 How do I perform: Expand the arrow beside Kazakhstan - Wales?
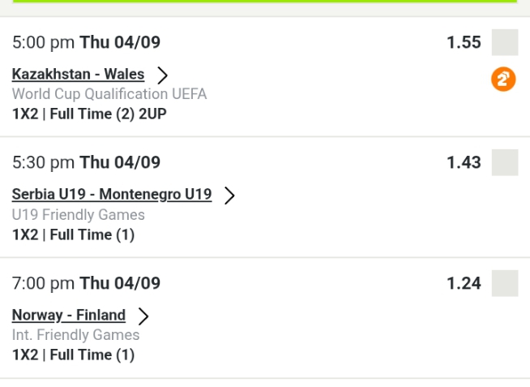coord(163,75)
